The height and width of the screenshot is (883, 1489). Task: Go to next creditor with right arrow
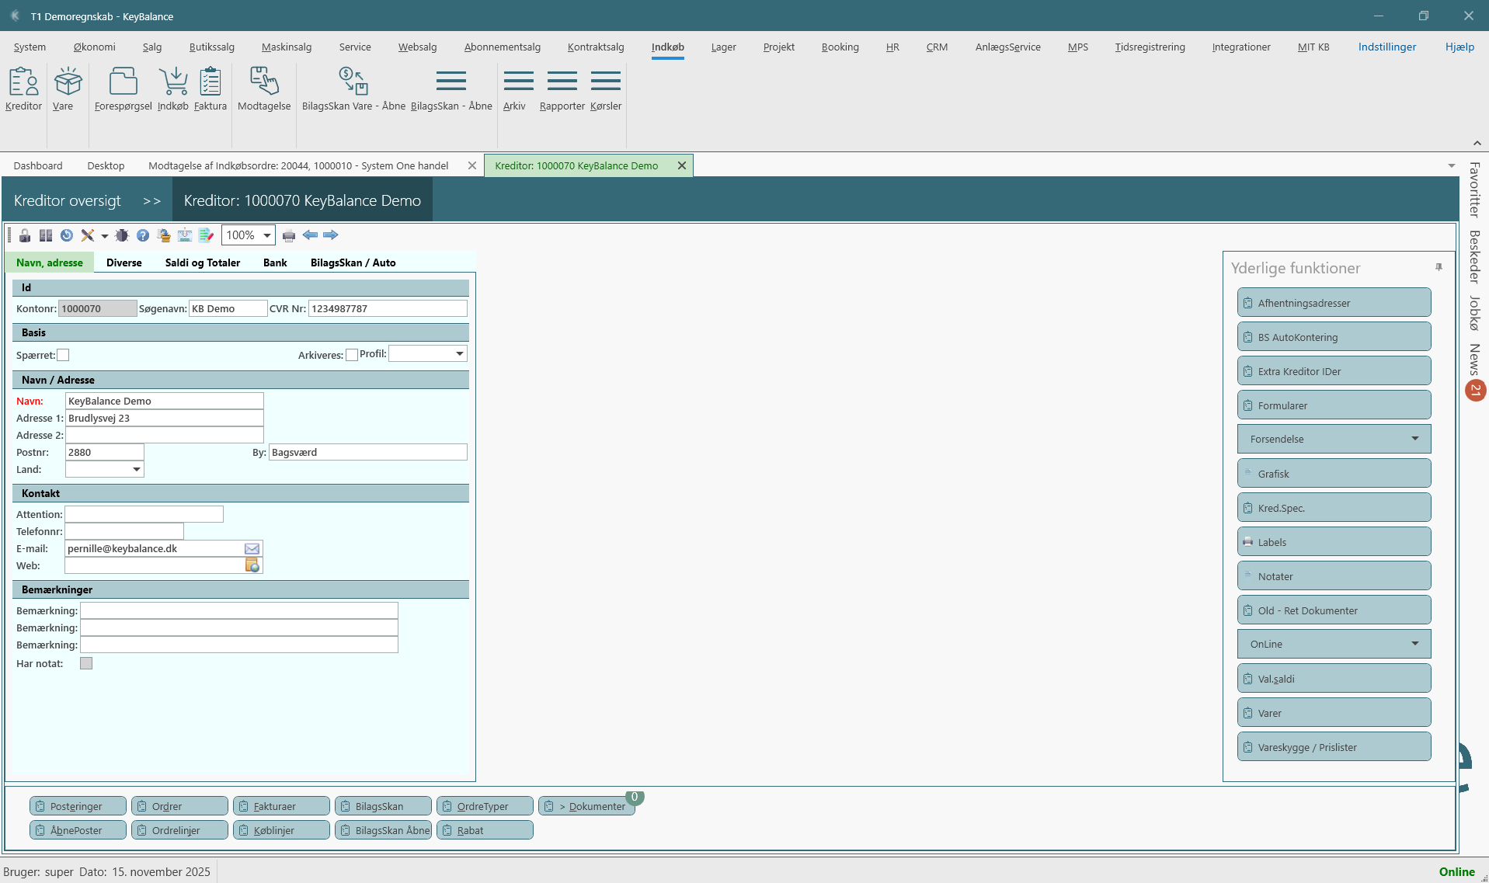331,235
